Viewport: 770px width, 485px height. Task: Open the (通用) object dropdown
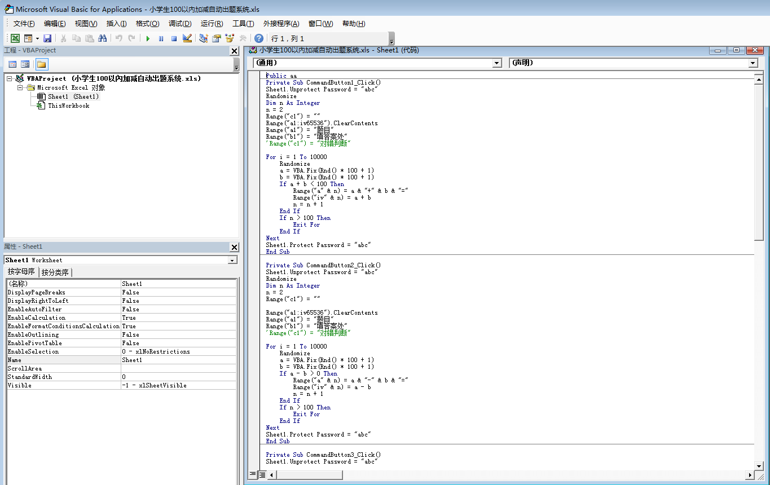click(496, 63)
